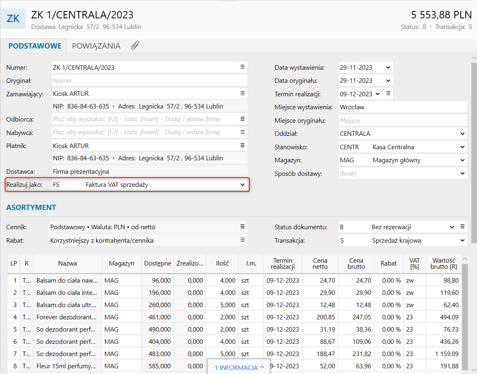Viewport: 477px width, 374px height.
Task: Expand the Magazyn dropdown list
Action: point(462,160)
